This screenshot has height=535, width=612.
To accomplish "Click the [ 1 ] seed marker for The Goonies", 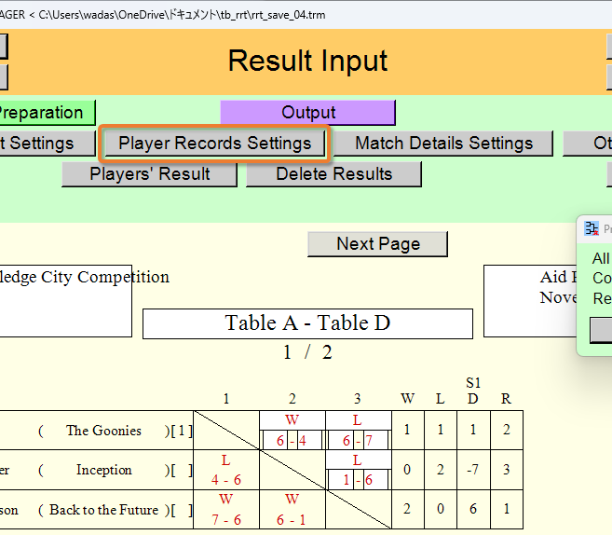I will pyautogui.click(x=182, y=431).
